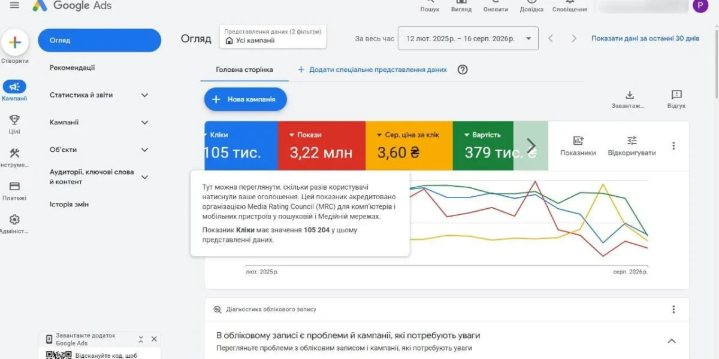The width and height of the screenshot is (719, 359).
Task: Collapse the app download banner chevrons
Action: (141, 339)
